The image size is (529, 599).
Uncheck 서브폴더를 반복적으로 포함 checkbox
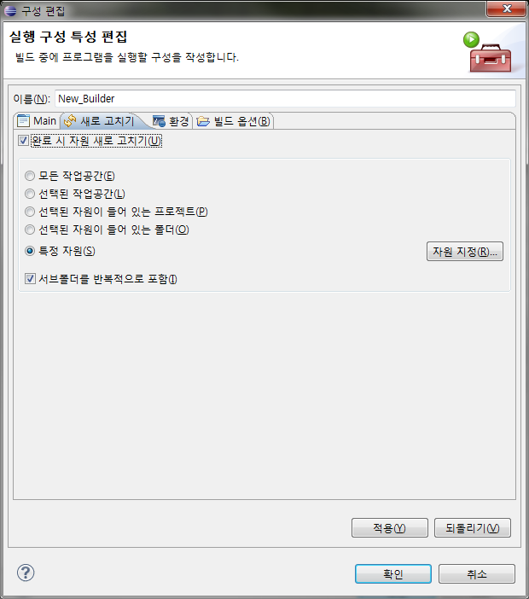point(30,279)
